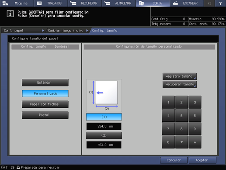
Task: Activate dimension (2) button
Action: pyautogui.click(x=104, y=135)
